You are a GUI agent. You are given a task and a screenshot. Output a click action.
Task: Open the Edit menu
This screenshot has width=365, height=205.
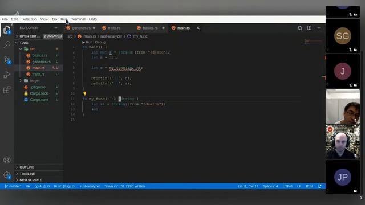[14, 19]
